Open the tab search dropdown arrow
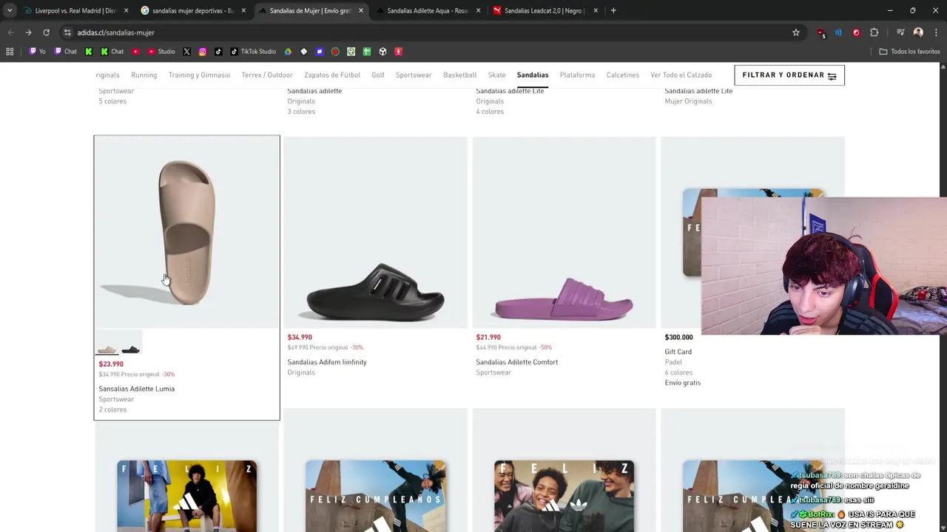This screenshot has width=947, height=532. click(x=10, y=10)
